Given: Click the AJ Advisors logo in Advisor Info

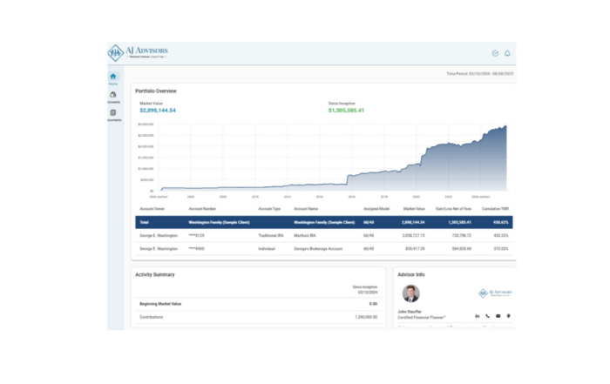Looking at the screenshot, I should (x=495, y=293).
